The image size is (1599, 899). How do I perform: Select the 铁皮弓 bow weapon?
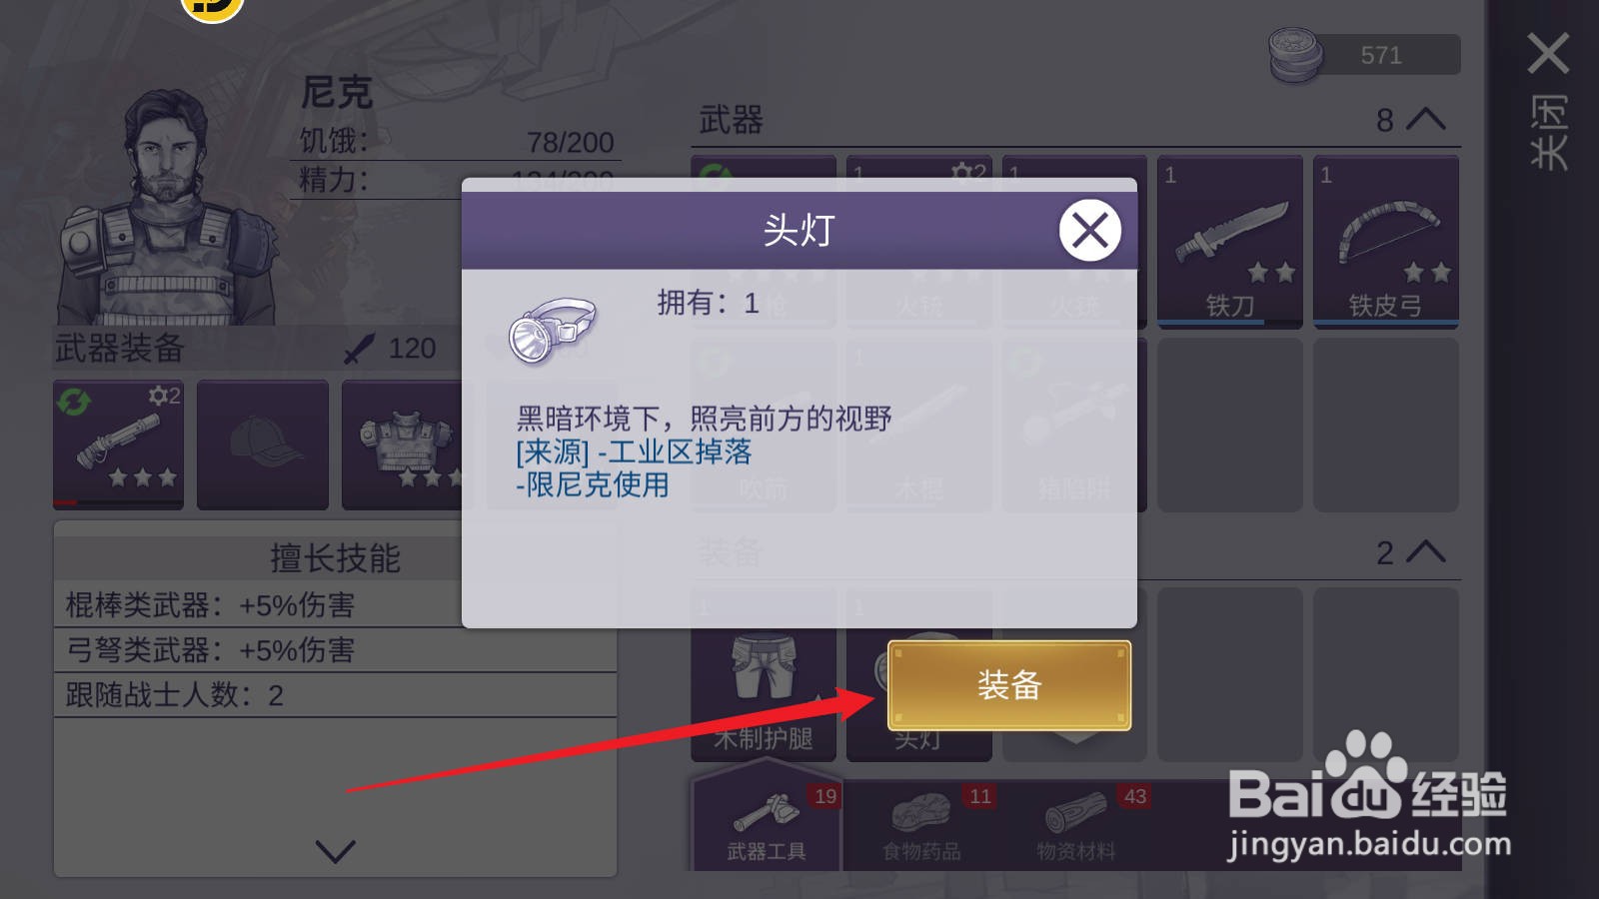[1386, 242]
